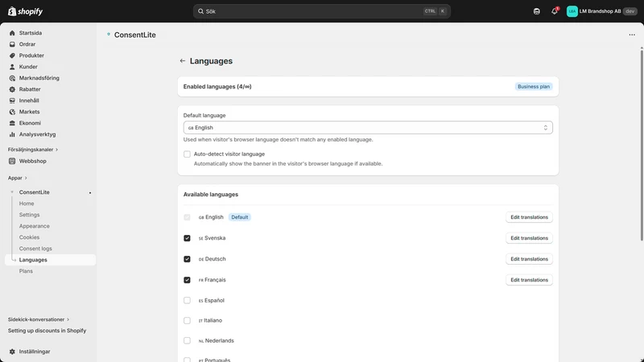
Task: Click the Inställningar gear icon
Action: [x=12, y=352]
